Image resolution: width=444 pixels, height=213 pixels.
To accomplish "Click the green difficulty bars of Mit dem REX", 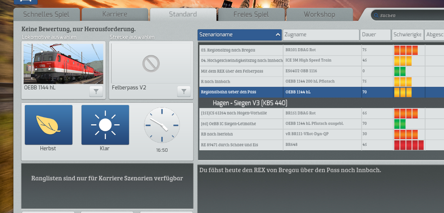I will coord(400,71).
